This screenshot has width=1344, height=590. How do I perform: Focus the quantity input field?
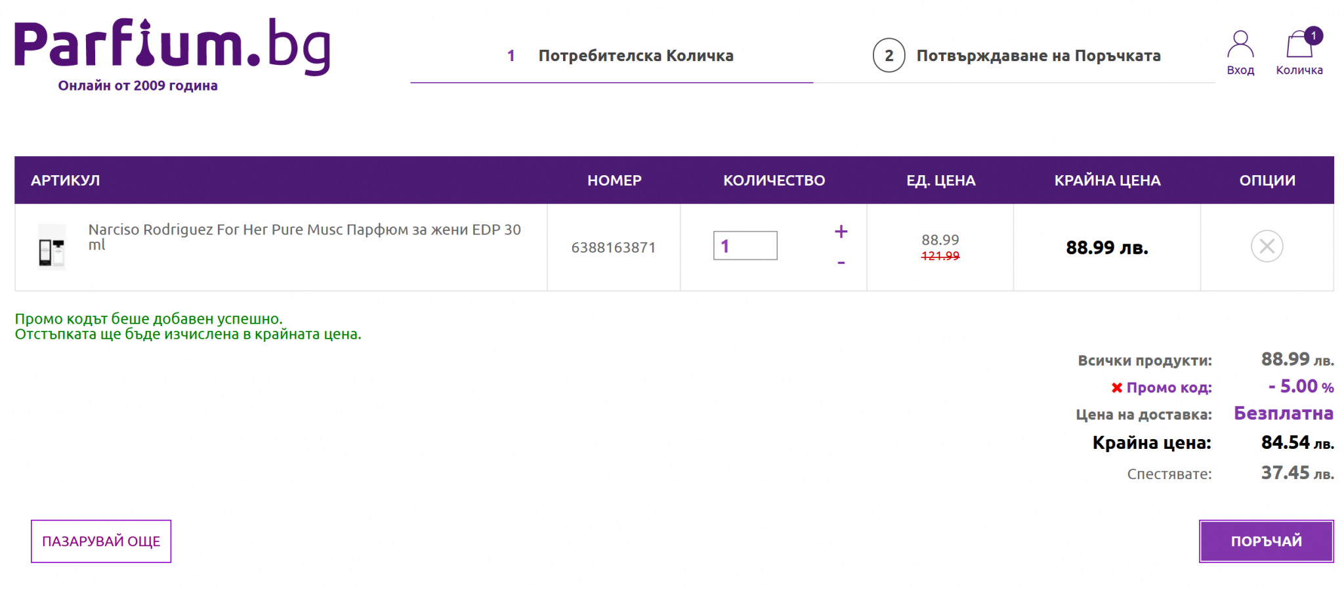[x=745, y=245]
